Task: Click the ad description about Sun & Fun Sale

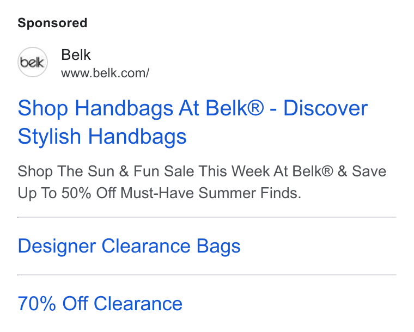Action: (202, 182)
